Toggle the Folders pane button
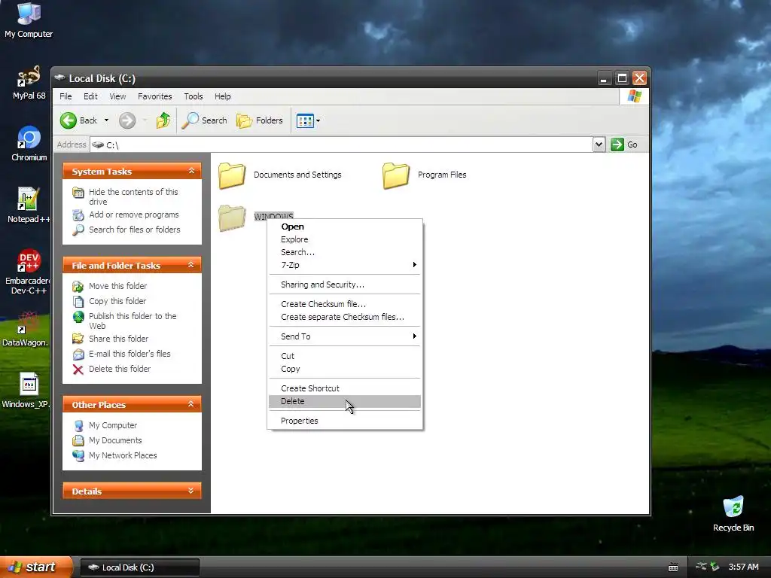This screenshot has height=578, width=771. (260, 120)
